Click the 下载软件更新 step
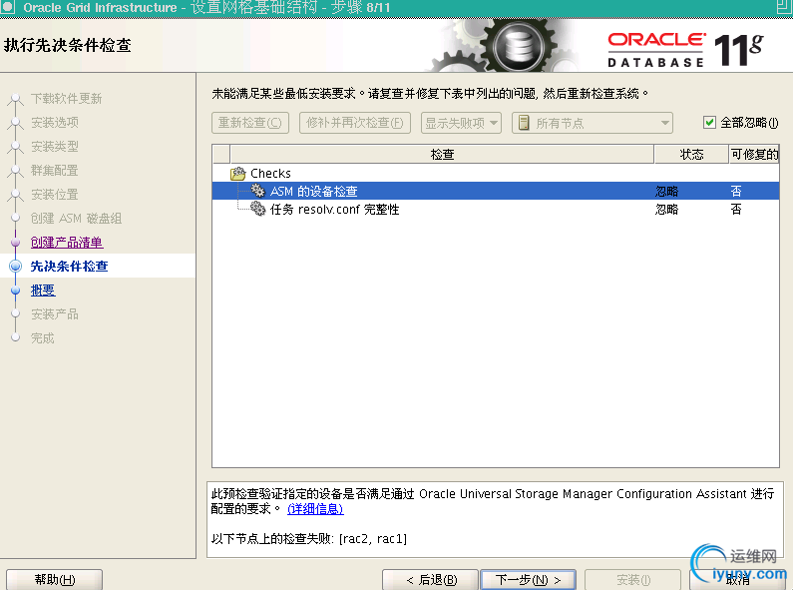793x590 pixels. click(66, 98)
